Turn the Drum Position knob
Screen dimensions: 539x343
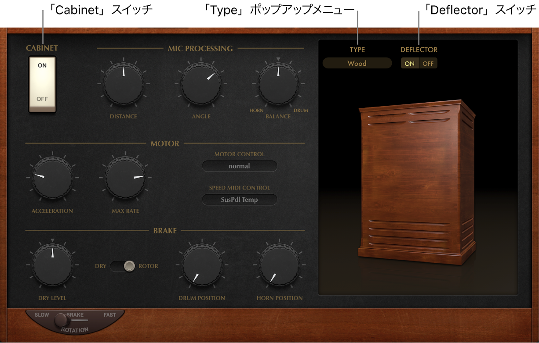click(201, 265)
